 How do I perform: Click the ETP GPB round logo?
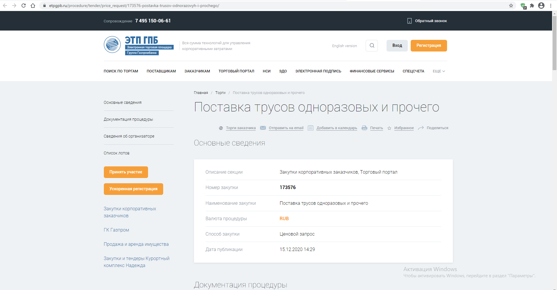(112, 45)
